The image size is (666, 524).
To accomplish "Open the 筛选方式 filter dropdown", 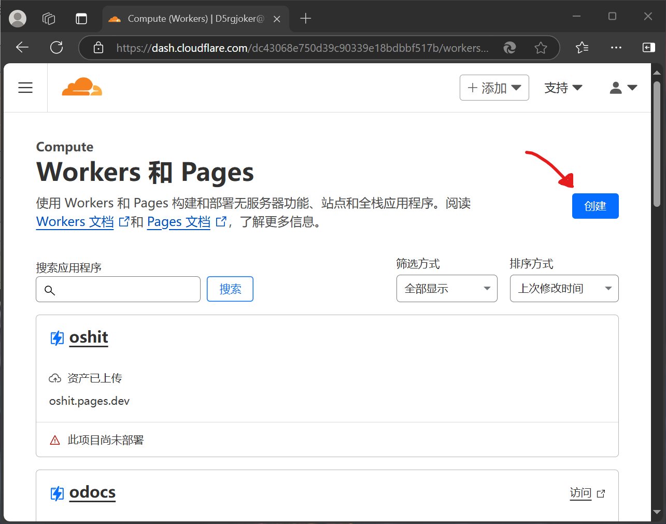I will click(x=446, y=289).
